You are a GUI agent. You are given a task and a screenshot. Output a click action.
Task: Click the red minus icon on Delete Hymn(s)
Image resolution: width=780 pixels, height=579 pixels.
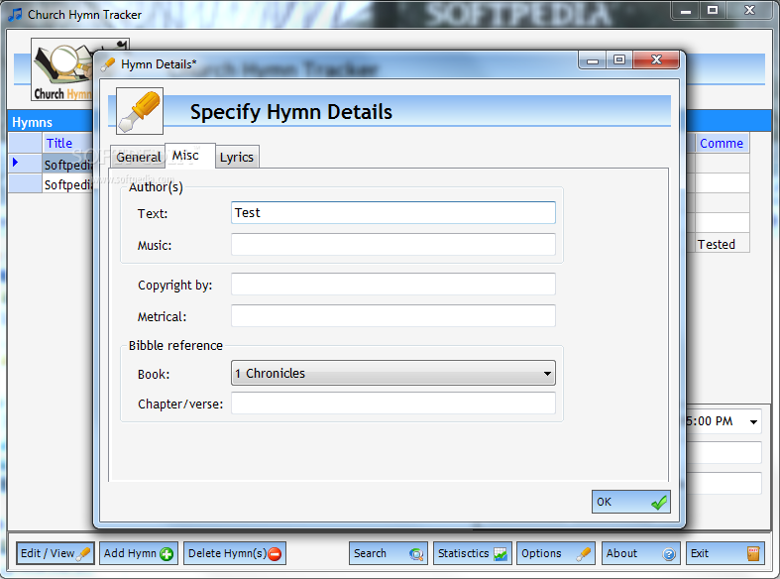pos(275,553)
